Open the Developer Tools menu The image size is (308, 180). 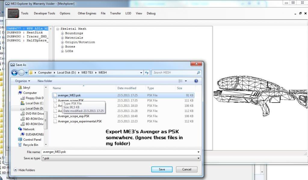(45, 13)
